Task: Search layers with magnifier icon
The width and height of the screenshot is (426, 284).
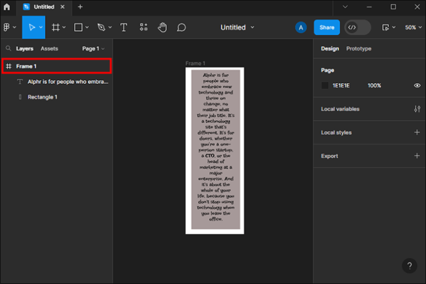Action: tap(9, 49)
